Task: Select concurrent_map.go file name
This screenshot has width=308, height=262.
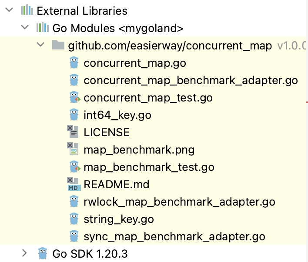Action: pos(135,63)
